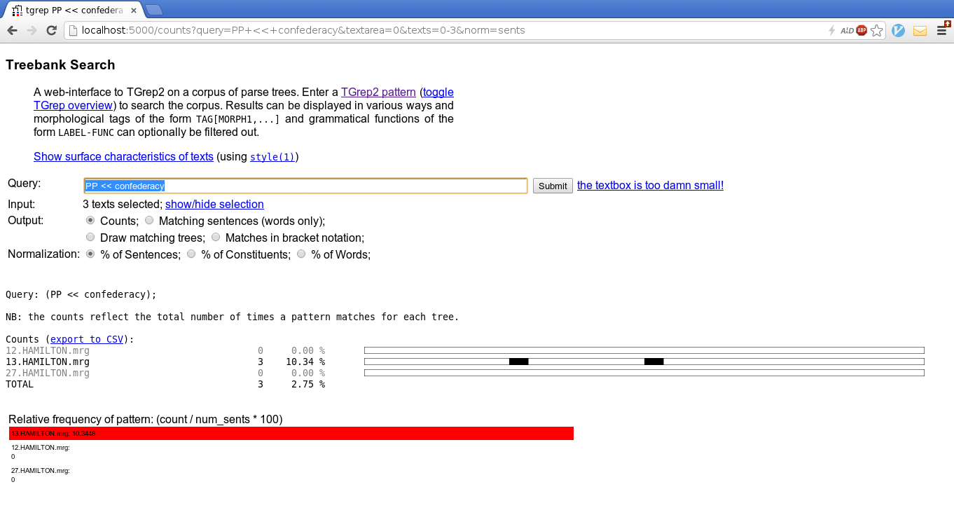The width and height of the screenshot is (954, 522).
Task: Show surface characteristics of texts
Action: (x=123, y=156)
